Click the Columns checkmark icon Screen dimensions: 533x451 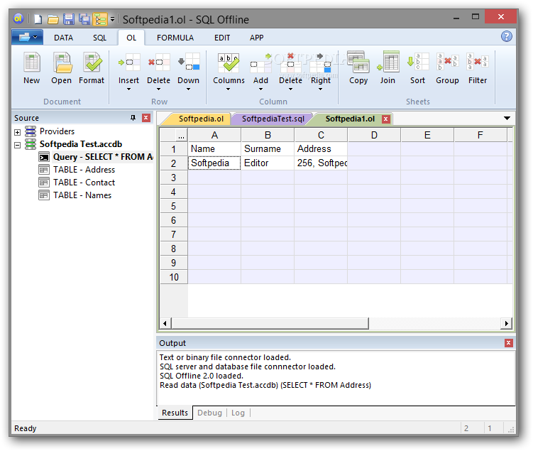click(229, 63)
